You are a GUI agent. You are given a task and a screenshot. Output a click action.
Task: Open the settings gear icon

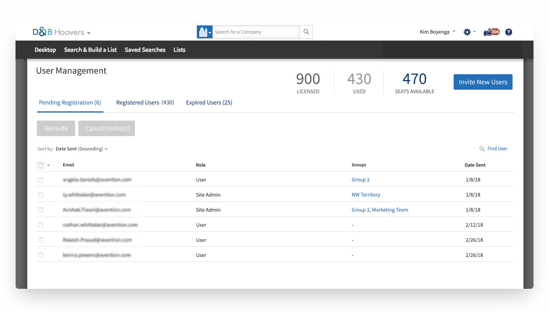[467, 32]
